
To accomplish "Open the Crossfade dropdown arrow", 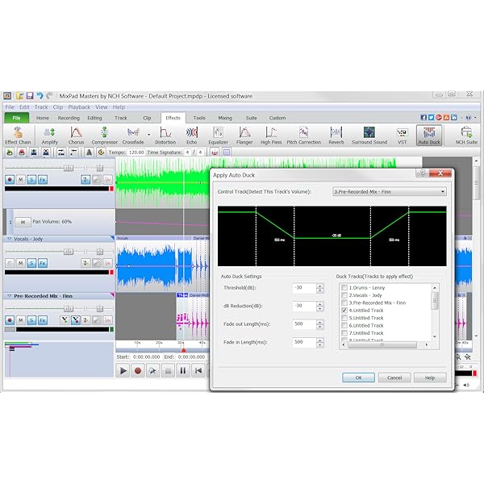I will point(149,135).
